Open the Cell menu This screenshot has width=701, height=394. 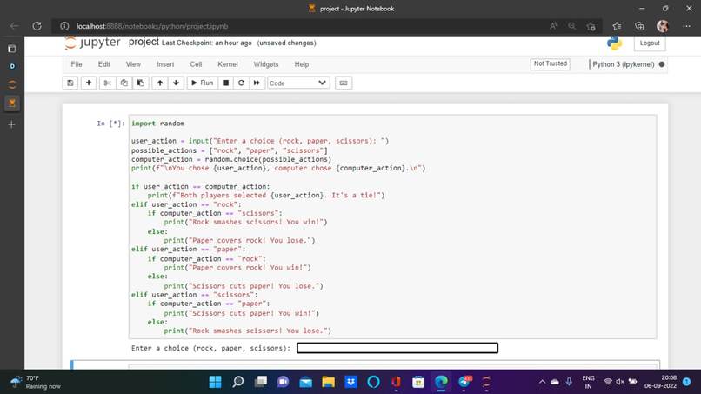(x=196, y=64)
